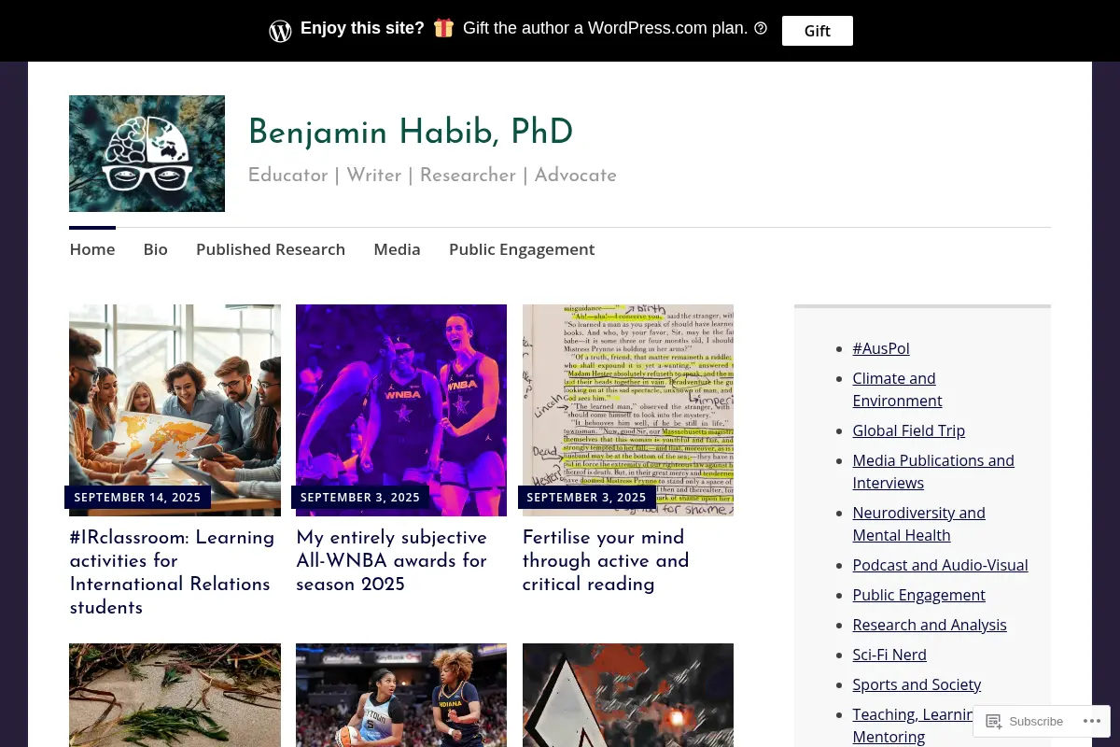The width and height of the screenshot is (1120, 747).
Task: Click the gift emoji icon
Action: pos(443,28)
